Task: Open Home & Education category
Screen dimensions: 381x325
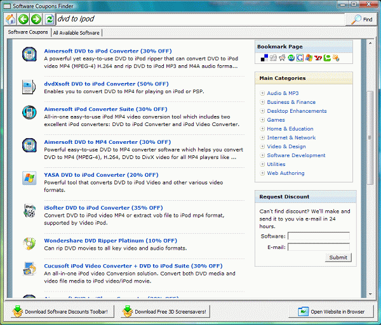Action: point(290,129)
